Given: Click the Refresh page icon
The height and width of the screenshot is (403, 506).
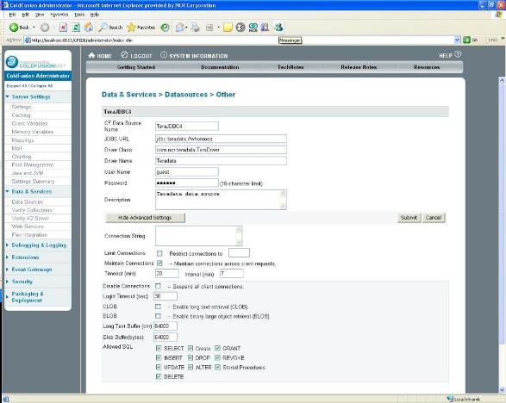Looking at the screenshot, I should [x=76, y=28].
